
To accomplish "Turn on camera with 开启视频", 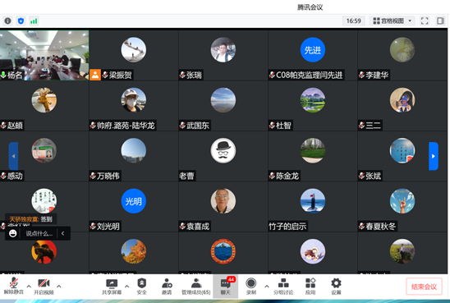I will [44, 286].
